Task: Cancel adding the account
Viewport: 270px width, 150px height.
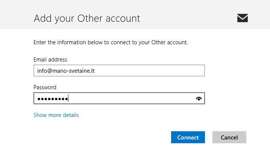Action: 229,137
